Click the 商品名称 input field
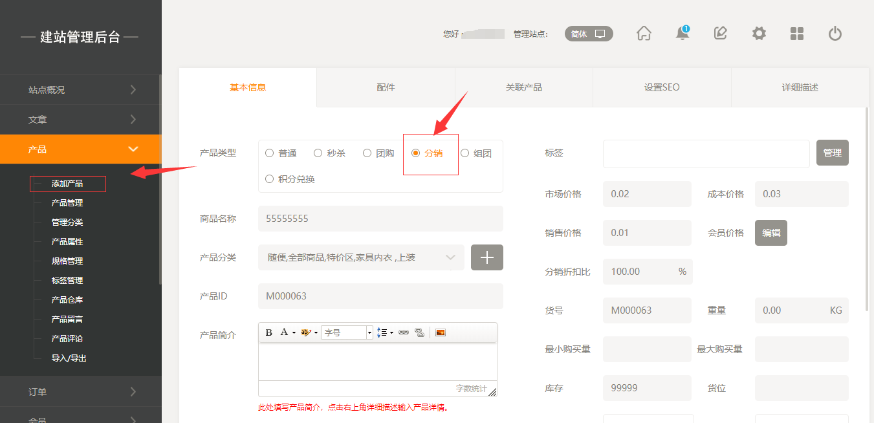 [380, 219]
